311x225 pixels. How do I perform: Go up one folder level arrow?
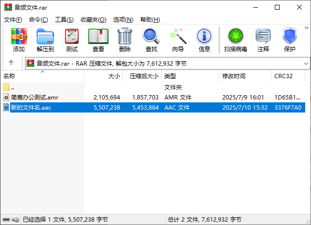click(x=11, y=63)
